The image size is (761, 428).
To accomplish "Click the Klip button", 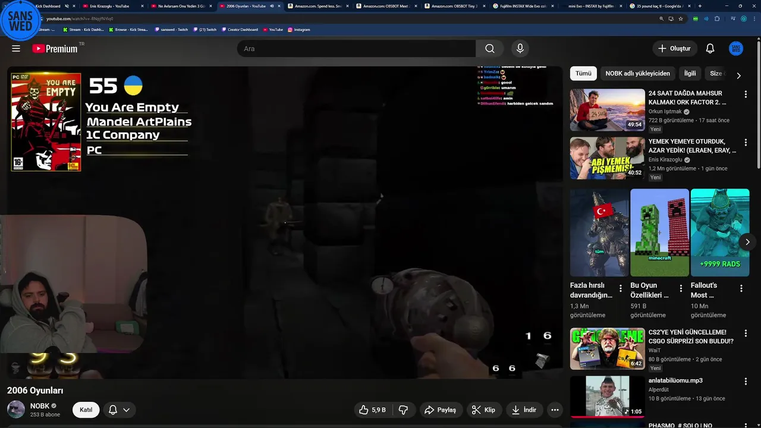I will [483, 410].
